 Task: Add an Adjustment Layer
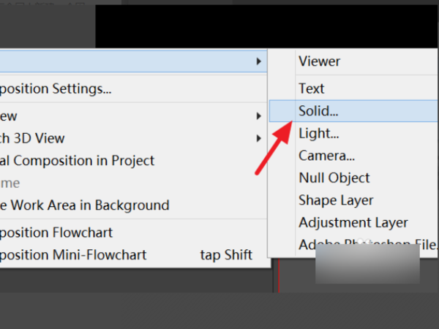[x=353, y=223]
